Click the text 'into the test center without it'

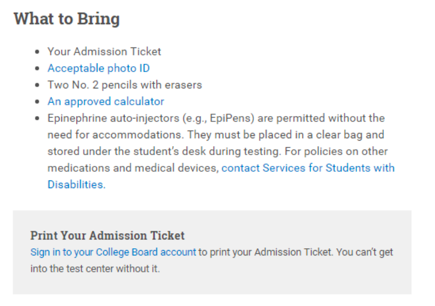click(94, 269)
